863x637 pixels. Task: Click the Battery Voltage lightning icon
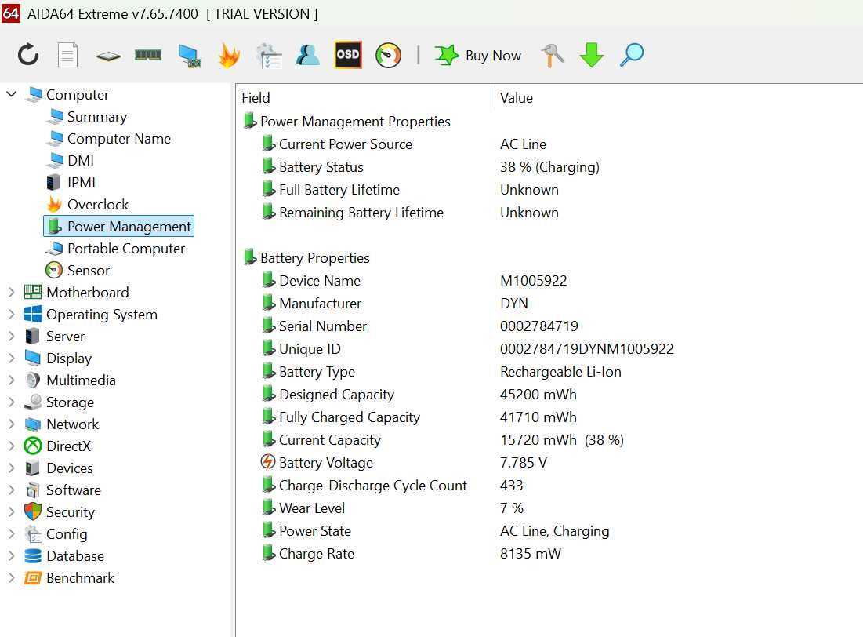pyautogui.click(x=268, y=462)
